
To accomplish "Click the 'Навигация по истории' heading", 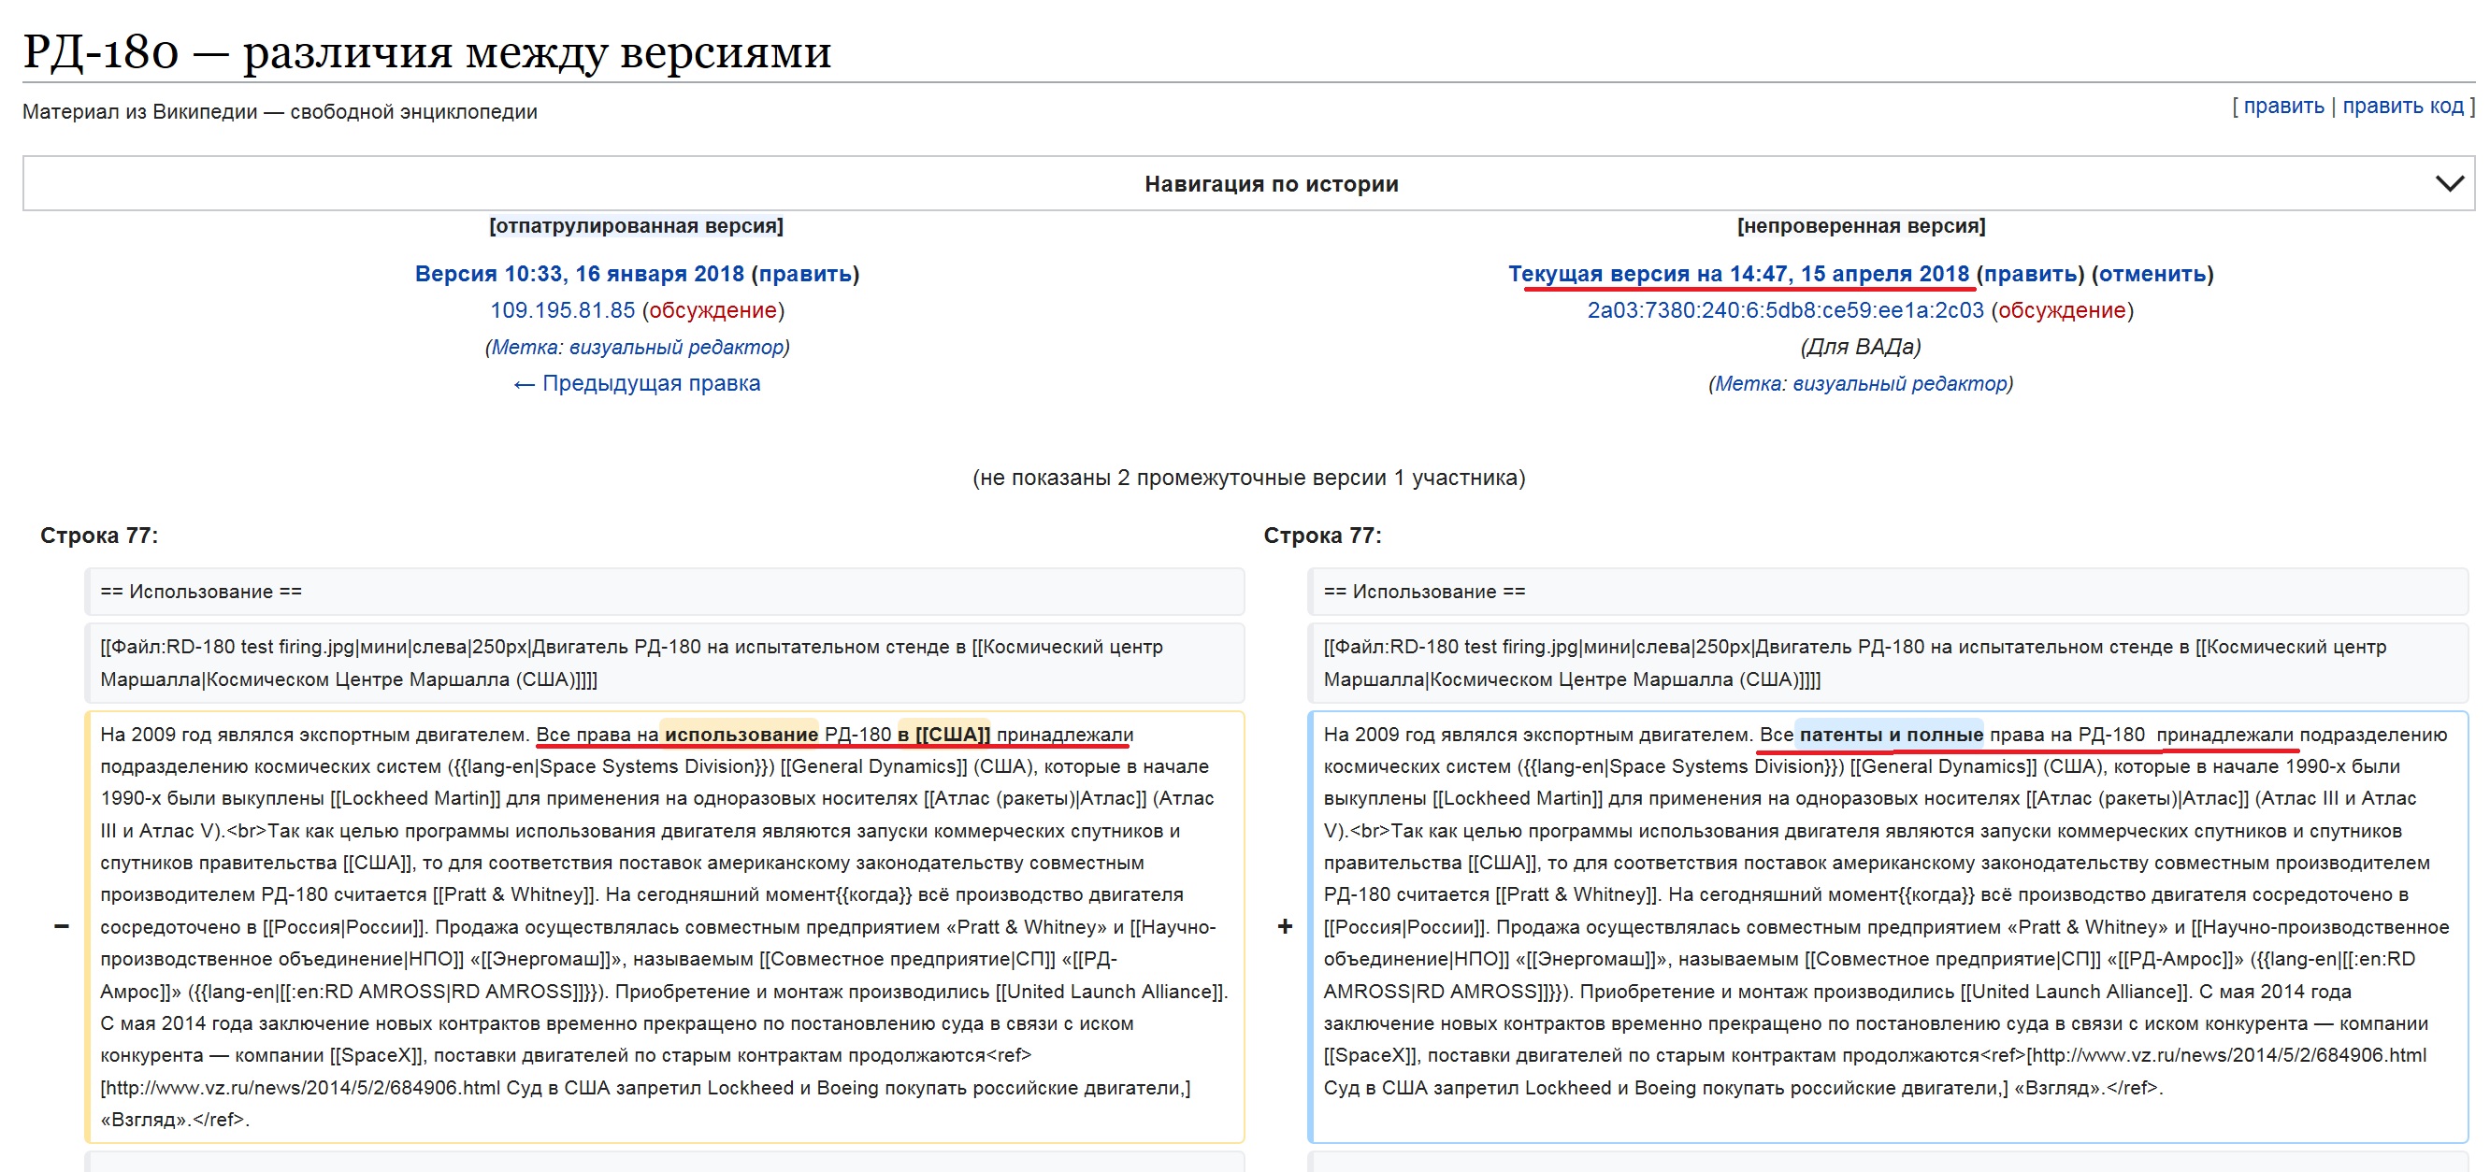I will pyautogui.click(x=1271, y=183).
